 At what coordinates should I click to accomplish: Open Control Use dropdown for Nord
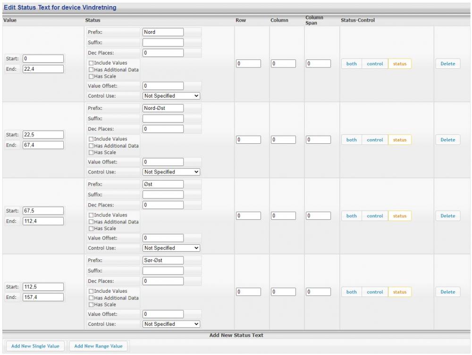(x=171, y=96)
